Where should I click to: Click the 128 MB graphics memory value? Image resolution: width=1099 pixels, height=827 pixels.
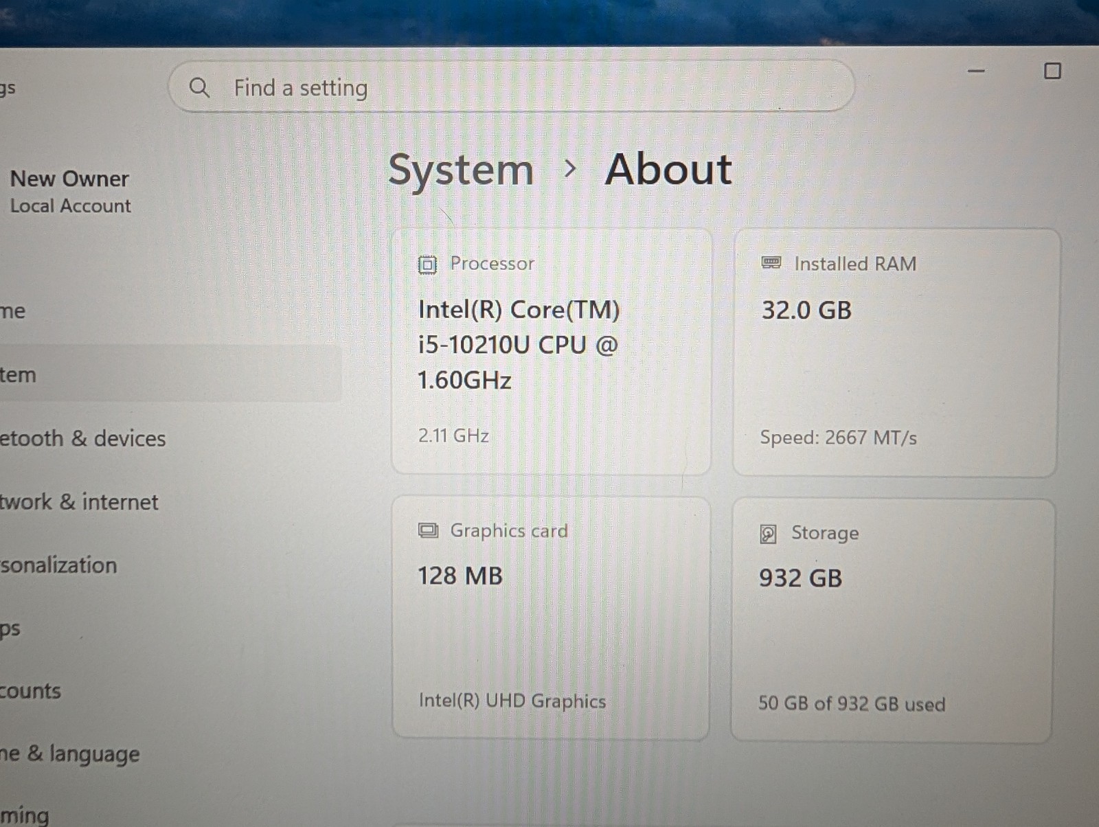(x=460, y=576)
